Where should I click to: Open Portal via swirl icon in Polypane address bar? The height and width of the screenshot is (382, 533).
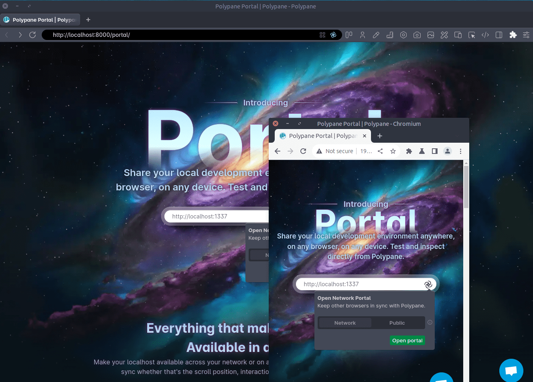pos(333,35)
